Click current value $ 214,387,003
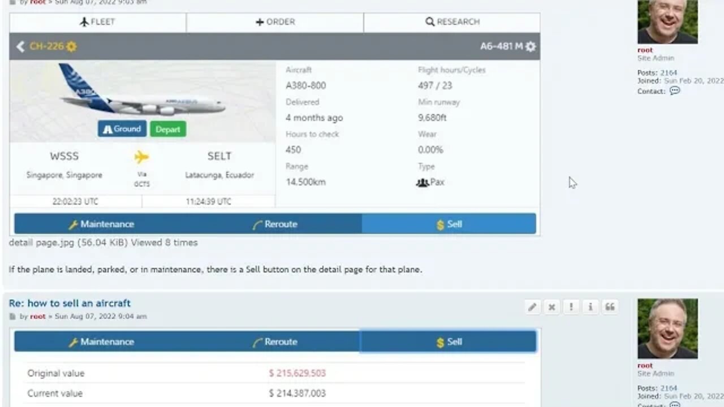This screenshot has height=407, width=724. pyautogui.click(x=297, y=393)
